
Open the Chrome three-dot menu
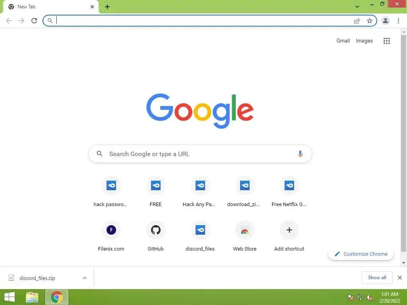point(398,21)
